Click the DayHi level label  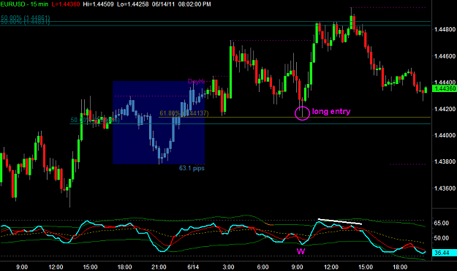pyautogui.click(x=196, y=82)
